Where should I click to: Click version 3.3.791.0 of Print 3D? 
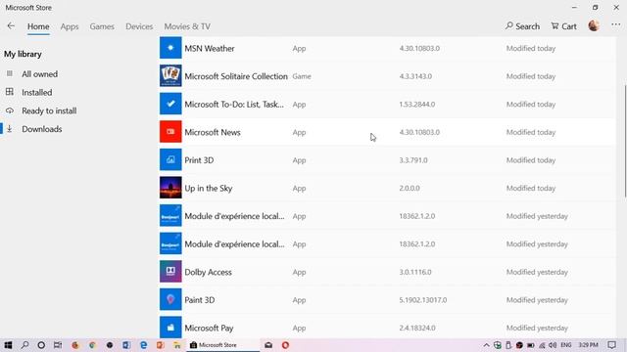click(413, 160)
